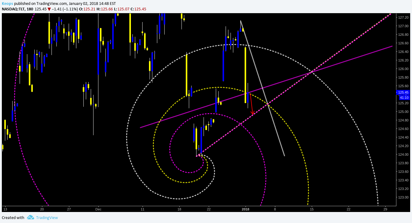Click the 123.80 price axis label
Screen dimensions: 412x223
pos(403,163)
